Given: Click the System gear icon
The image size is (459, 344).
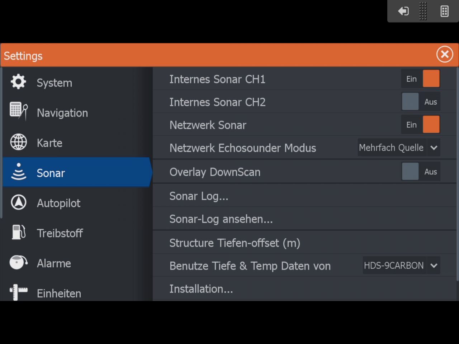Looking at the screenshot, I should pos(18,82).
